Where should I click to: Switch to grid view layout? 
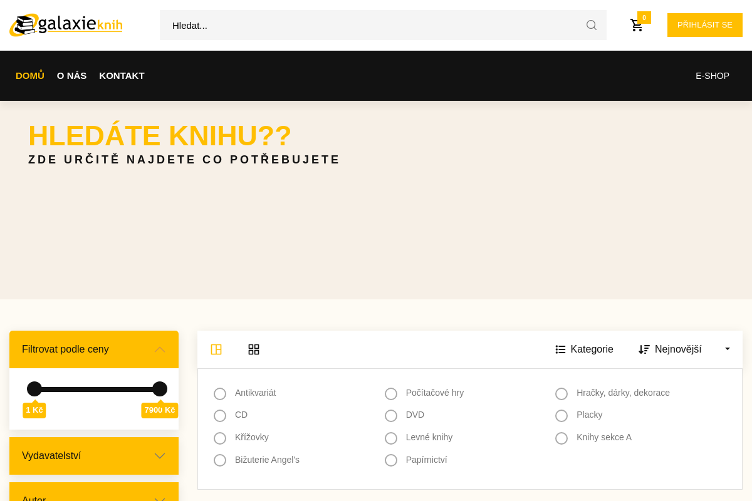click(x=254, y=349)
